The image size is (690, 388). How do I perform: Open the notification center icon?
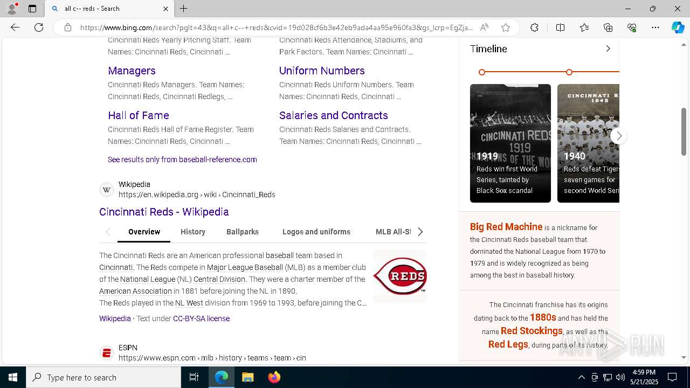coord(672,377)
